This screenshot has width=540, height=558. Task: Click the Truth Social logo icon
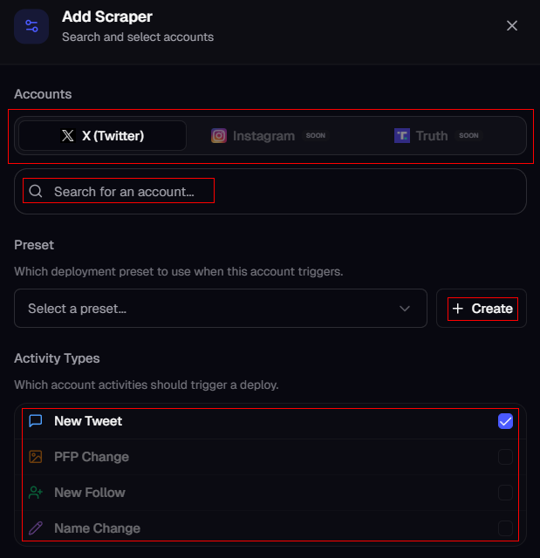(x=401, y=136)
